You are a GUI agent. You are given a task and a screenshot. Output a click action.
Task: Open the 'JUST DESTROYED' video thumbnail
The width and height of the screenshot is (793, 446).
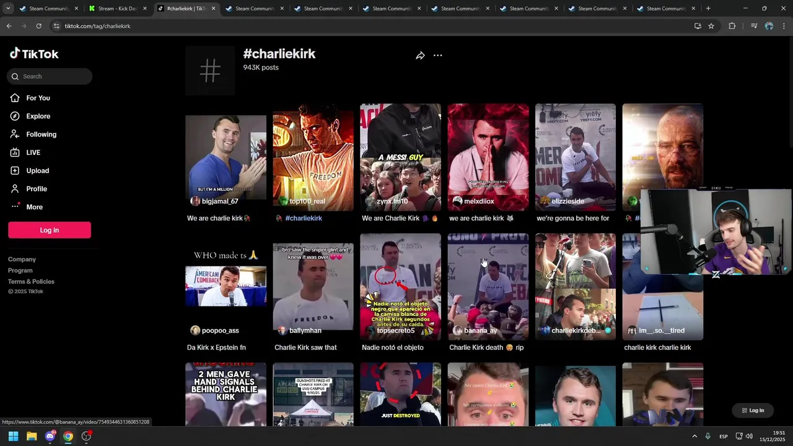(400, 395)
